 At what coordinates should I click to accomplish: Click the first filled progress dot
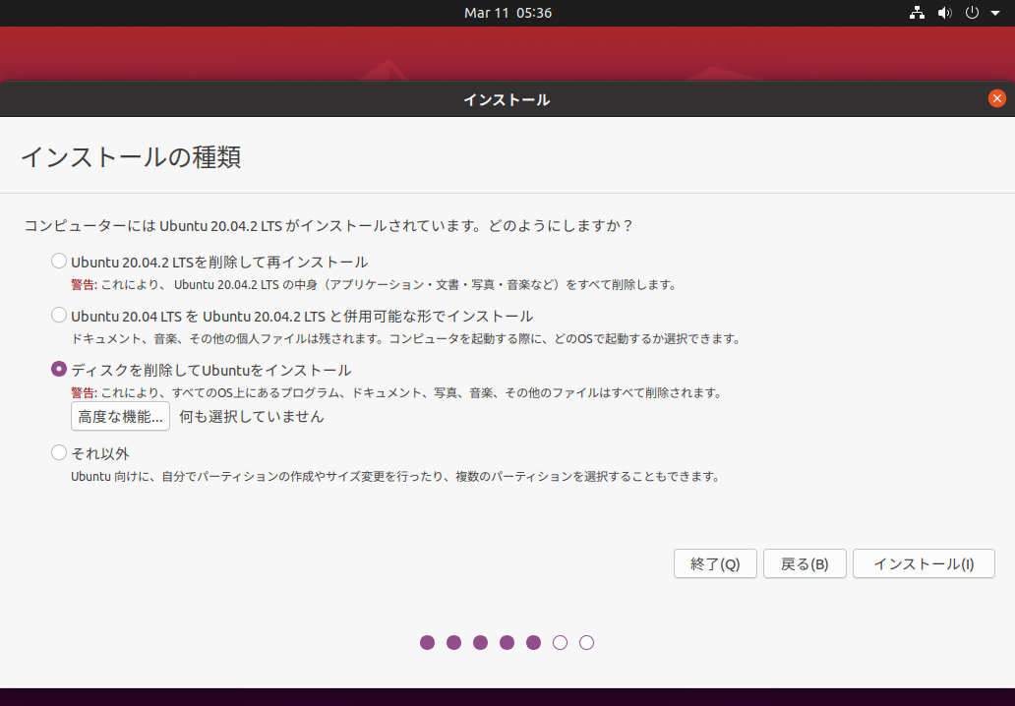(x=427, y=643)
